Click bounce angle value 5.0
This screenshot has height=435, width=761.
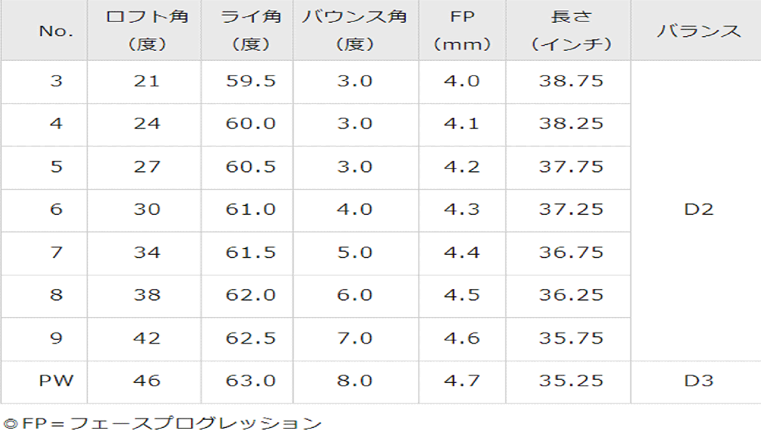point(354,252)
